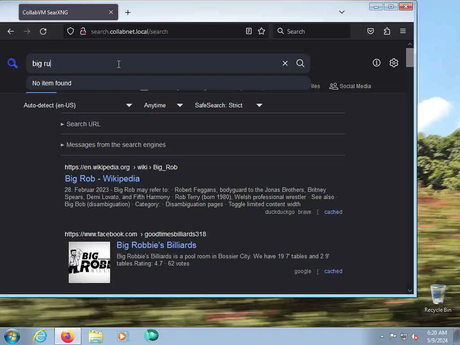This screenshot has width=460, height=345.
Task: Select the Recycle Bin desktop icon
Action: [438, 299]
